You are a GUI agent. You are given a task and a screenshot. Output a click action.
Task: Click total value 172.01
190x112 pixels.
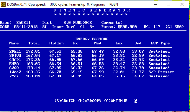[33, 51]
